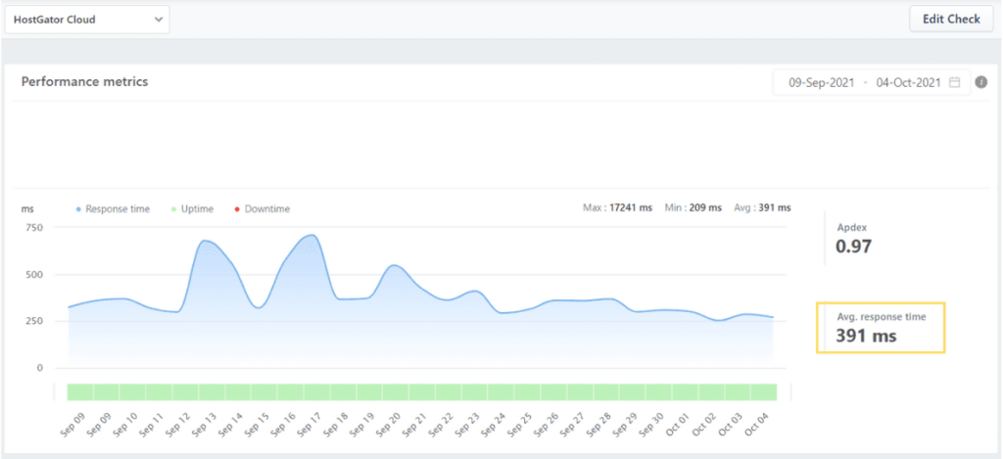Click the chart peak near Sep 17
Screen dimensions: 1003x459
click(310, 235)
